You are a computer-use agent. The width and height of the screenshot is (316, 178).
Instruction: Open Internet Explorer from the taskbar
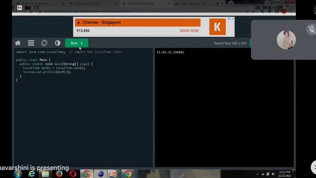click(x=32, y=174)
